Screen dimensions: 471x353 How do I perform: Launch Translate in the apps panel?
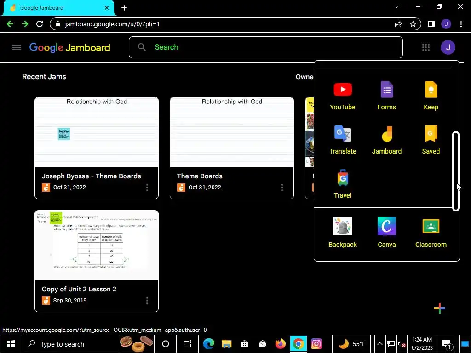click(342, 140)
